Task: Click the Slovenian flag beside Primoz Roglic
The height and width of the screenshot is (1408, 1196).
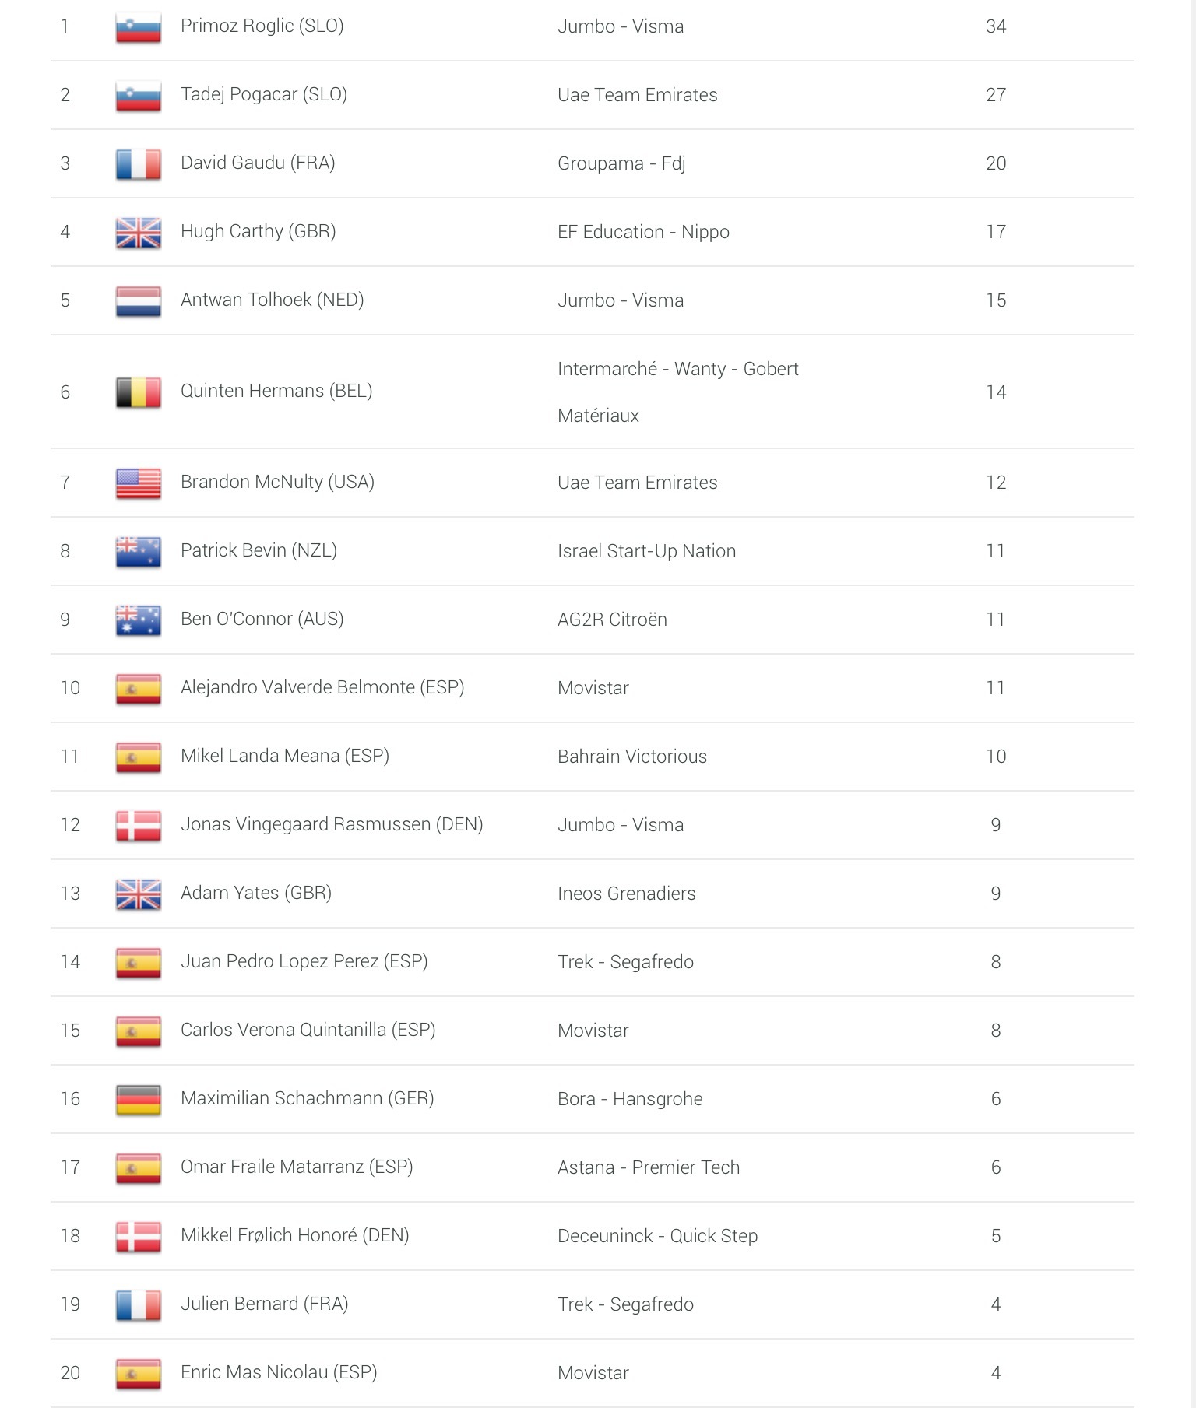Action: tap(138, 27)
